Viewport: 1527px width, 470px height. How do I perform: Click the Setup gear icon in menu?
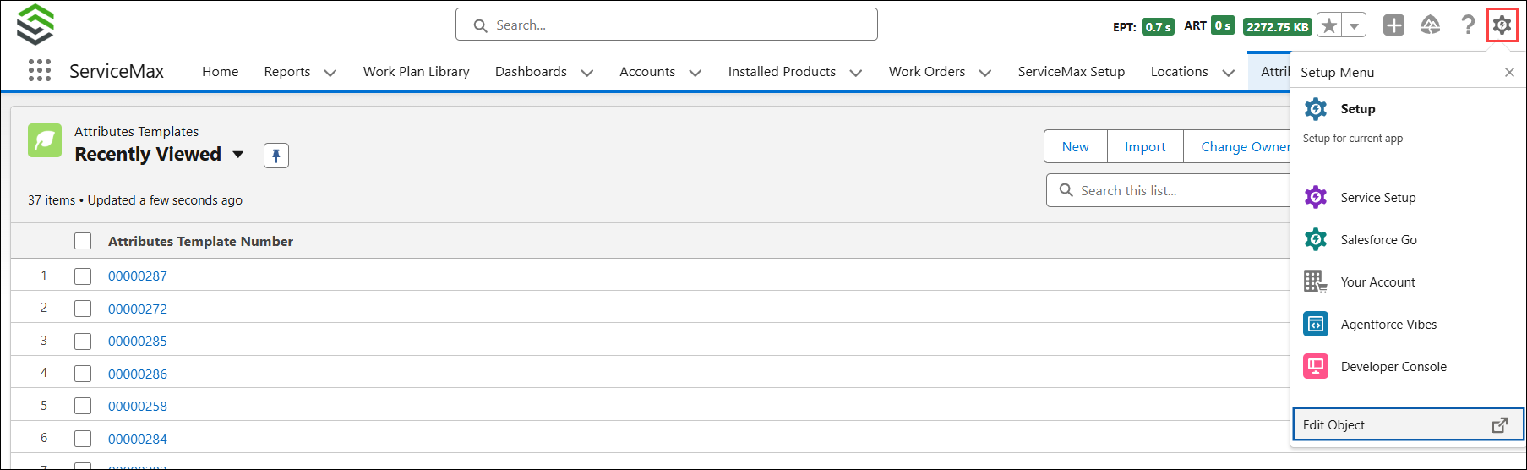tap(1316, 109)
